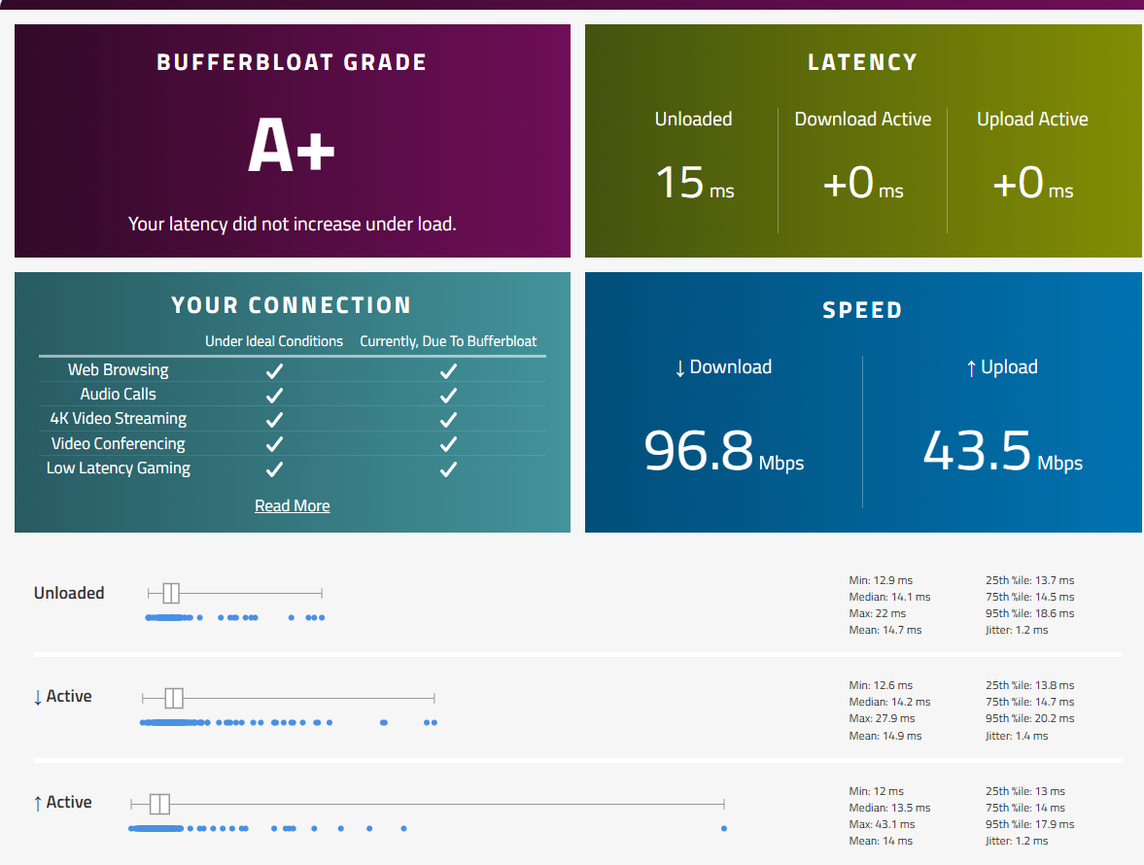Click the download Active chart row label
1144x865 pixels.
pos(63,697)
